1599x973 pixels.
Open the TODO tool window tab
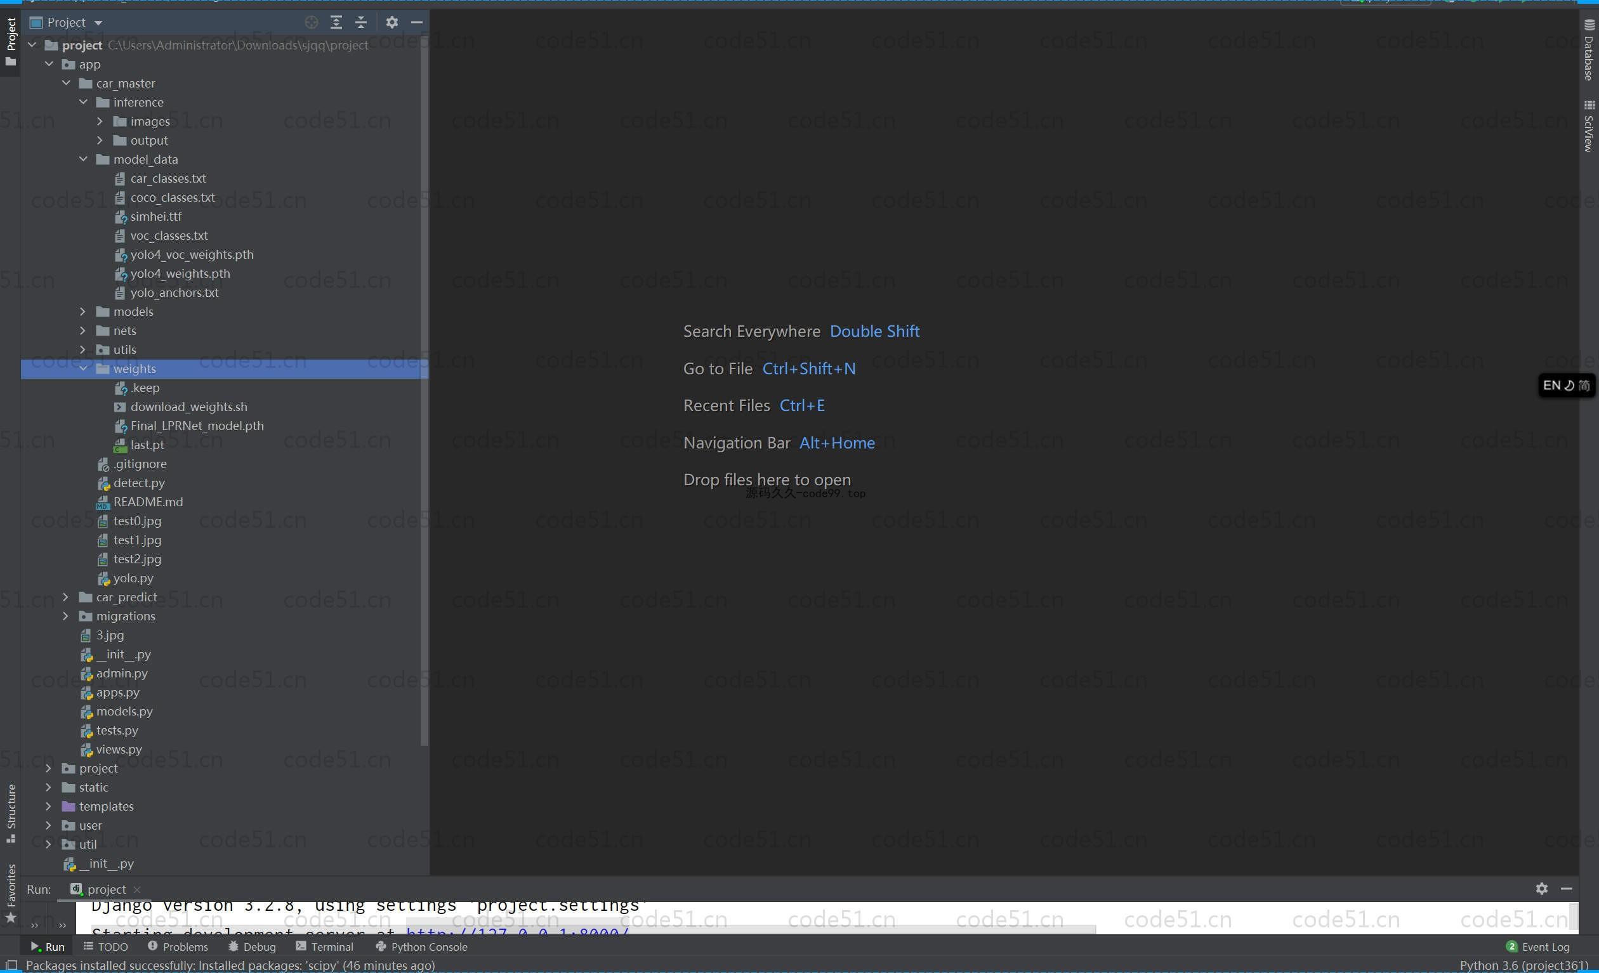[106, 947]
